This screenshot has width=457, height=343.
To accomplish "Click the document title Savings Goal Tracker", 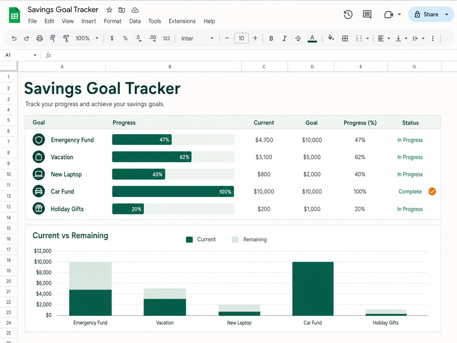I will click(63, 10).
